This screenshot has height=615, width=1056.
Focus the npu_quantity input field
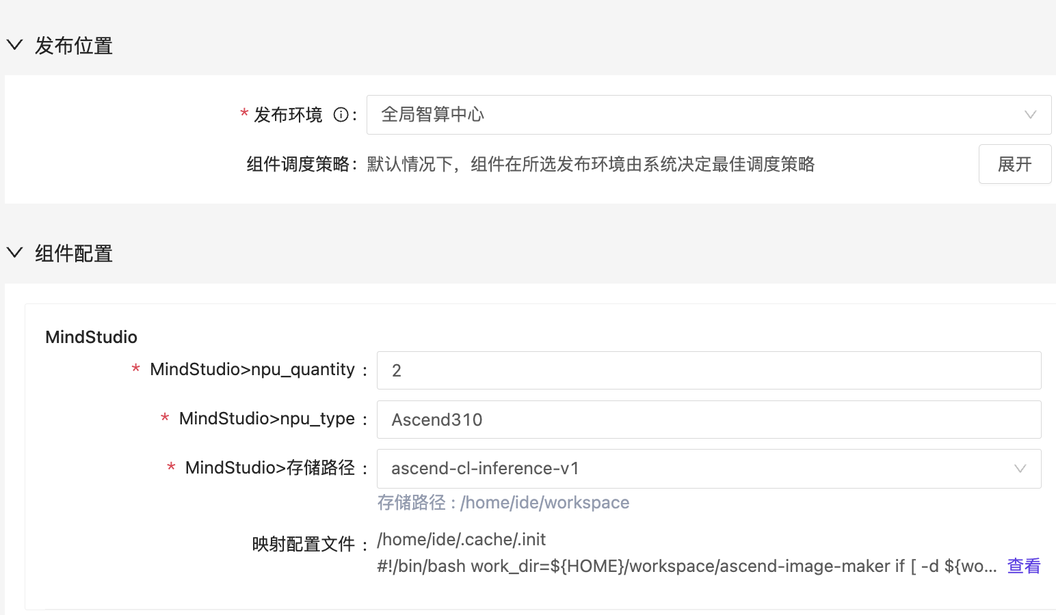[709, 370]
